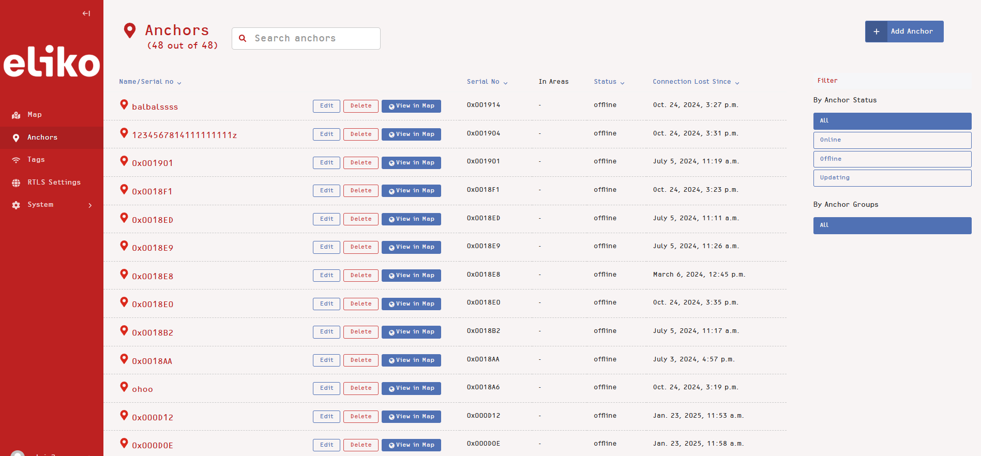Screen dimensions: 981x456
Task: Delete the 0x000D12 anchor
Action: coord(361,417)
